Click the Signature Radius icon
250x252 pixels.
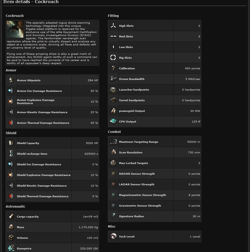click(113, 216)
